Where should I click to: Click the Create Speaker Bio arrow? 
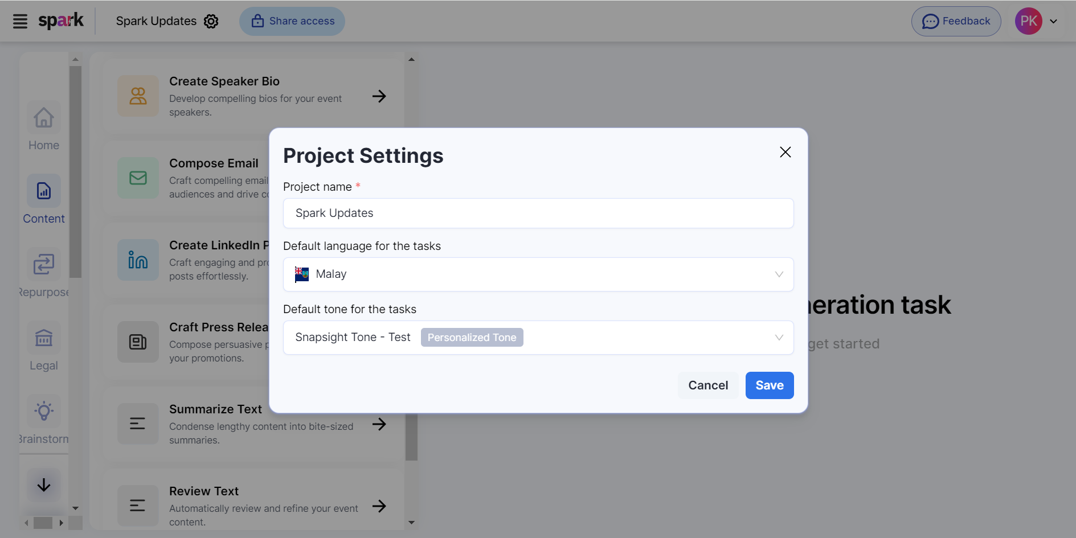click(379, 96)
